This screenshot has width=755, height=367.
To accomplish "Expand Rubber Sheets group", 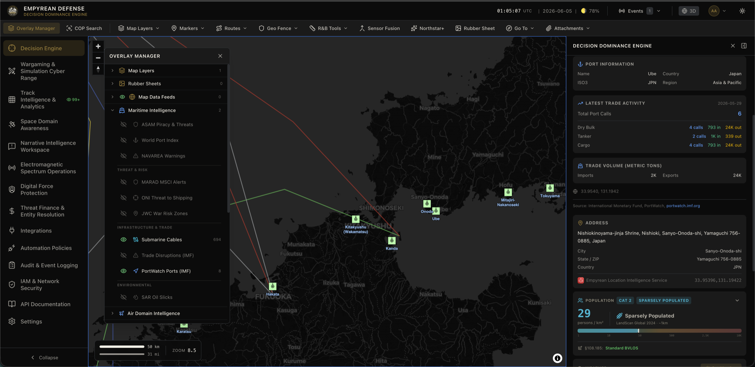I will click(112, 84).
